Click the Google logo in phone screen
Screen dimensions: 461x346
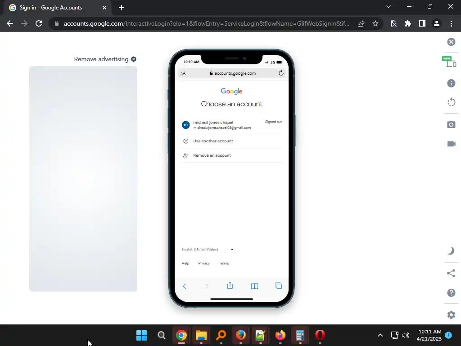pos(232,91)
